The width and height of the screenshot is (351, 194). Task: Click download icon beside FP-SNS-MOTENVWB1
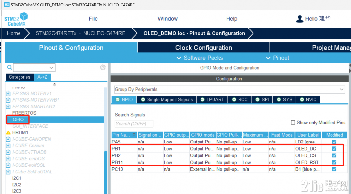click(x=8, y=100)
